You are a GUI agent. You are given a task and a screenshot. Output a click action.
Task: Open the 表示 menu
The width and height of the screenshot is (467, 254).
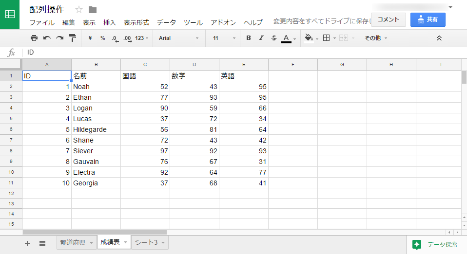click(x=89, y=22)
